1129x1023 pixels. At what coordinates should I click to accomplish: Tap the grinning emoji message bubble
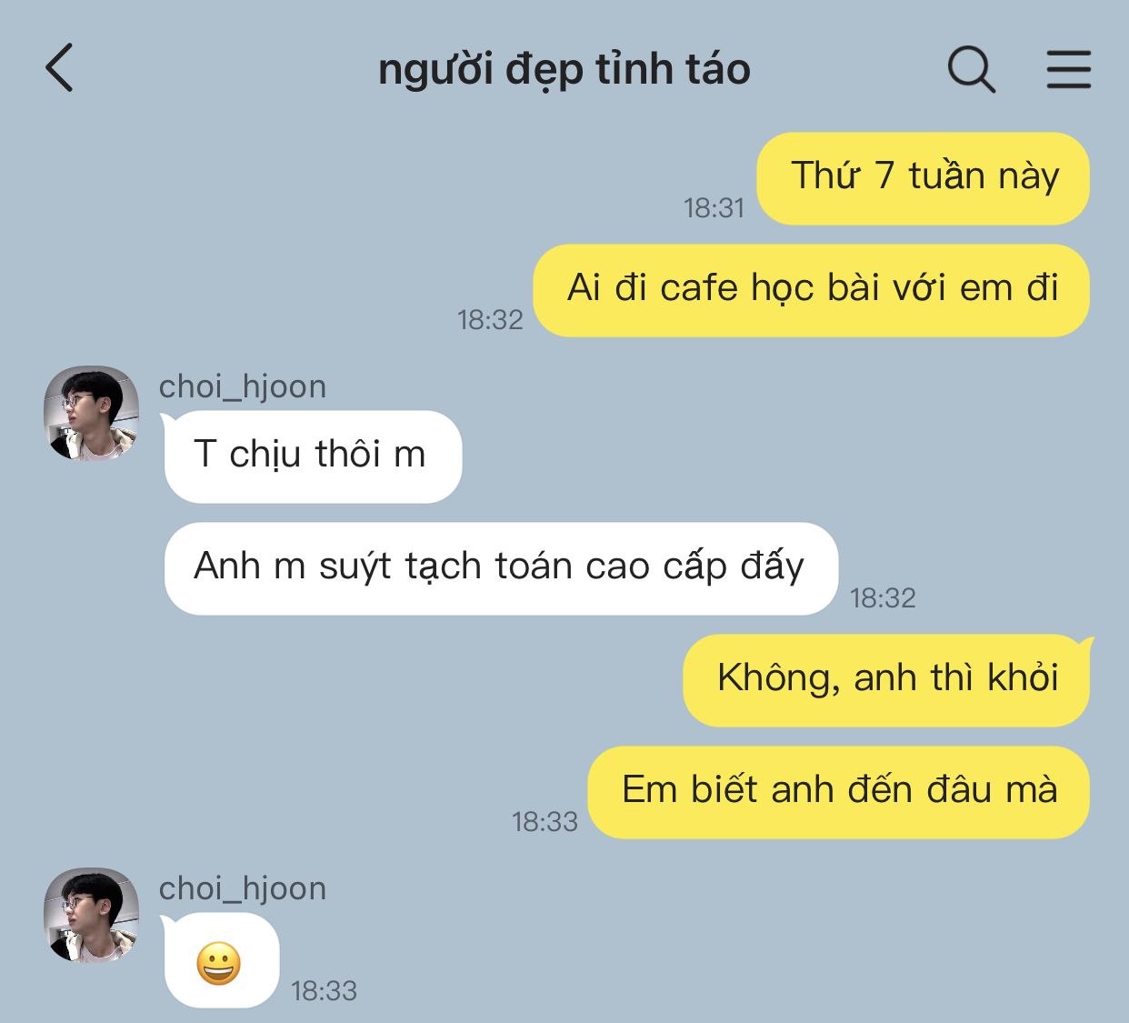click(220, 962)
